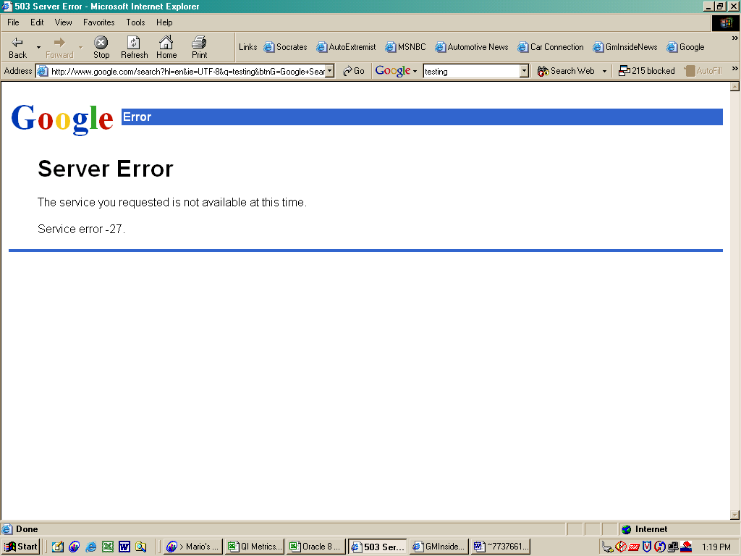This screenshot has height=556, width=741.
Task: Open the GmInsideNews favorite
Action: (625, 47)
